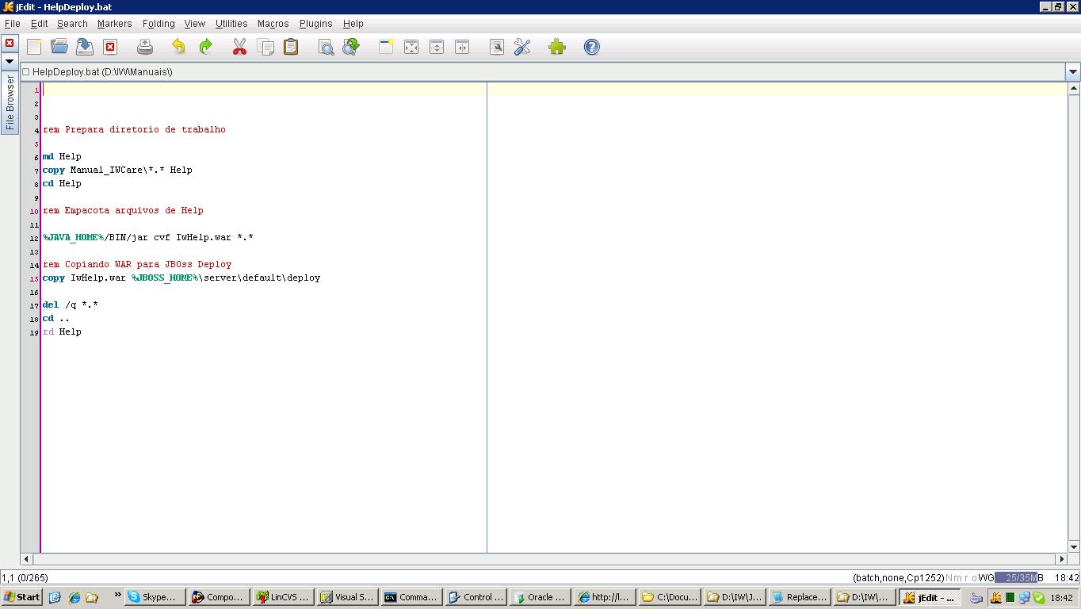The width and height of the screenshot is (1081, 609).
Task: Click the taskbar quick launch overflow chevron
Action: click(118, 595)
